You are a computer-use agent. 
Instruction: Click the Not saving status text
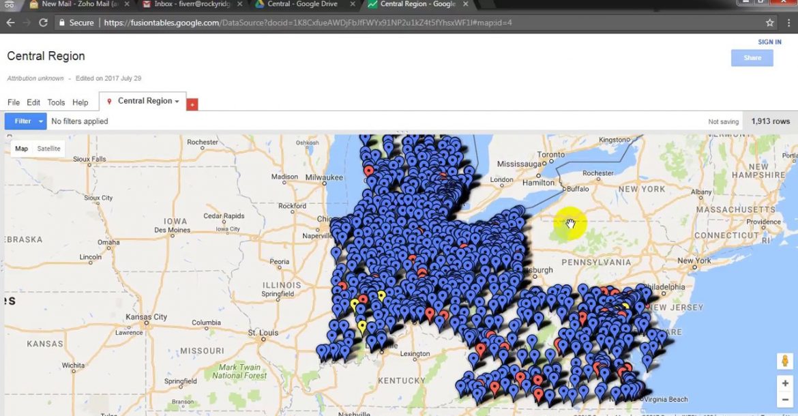pos(723,122)
